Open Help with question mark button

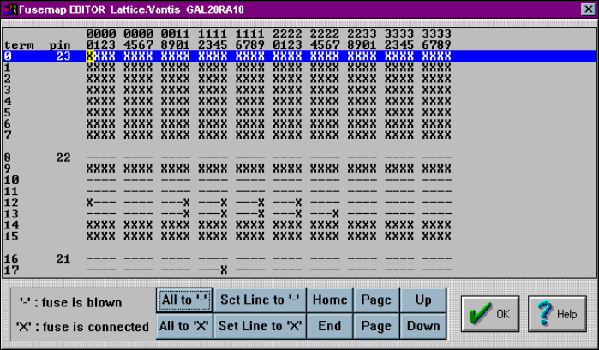(557, 314)
